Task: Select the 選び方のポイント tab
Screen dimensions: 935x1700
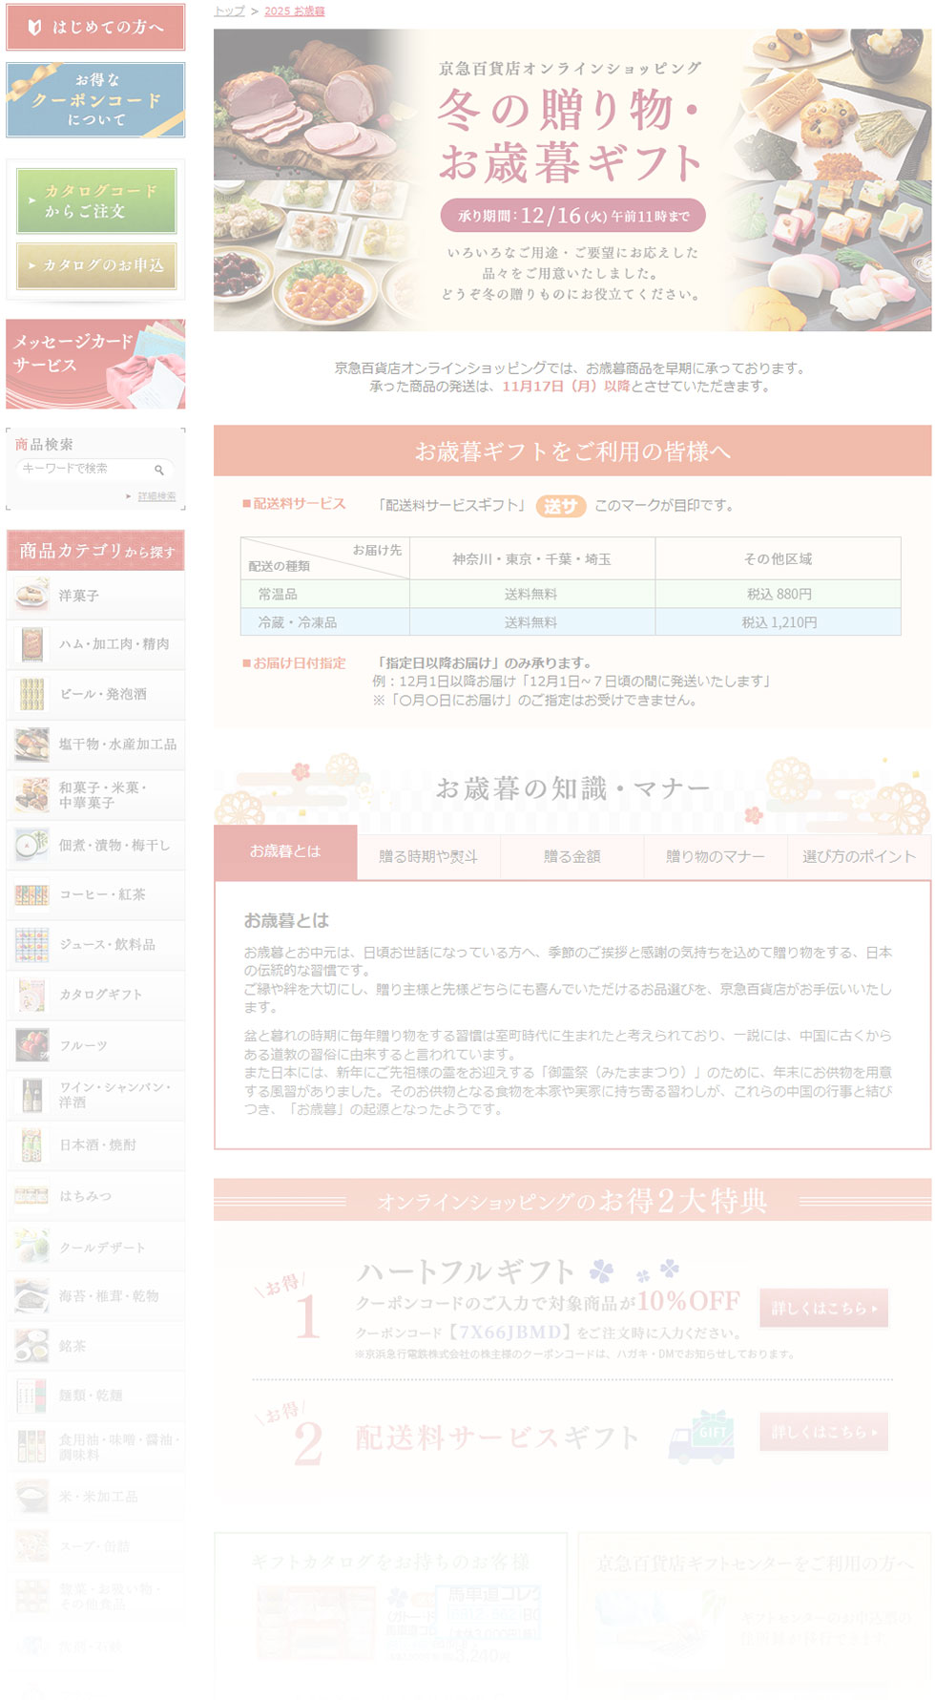Action: (x=859, y=856)
